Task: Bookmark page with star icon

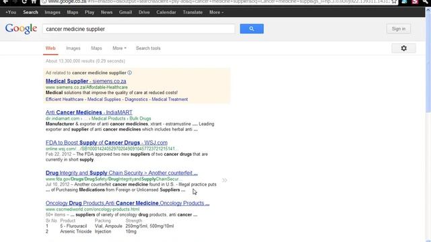Action: [x=394, y=1]
